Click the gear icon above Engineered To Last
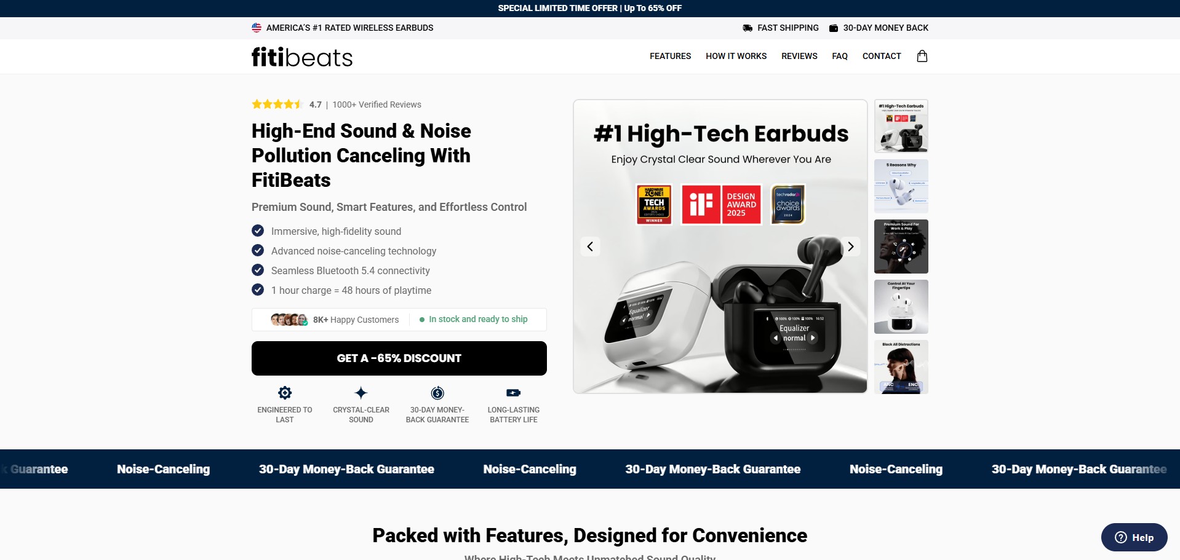This screenshot has height=560, width=1180. tap(285, 393)
